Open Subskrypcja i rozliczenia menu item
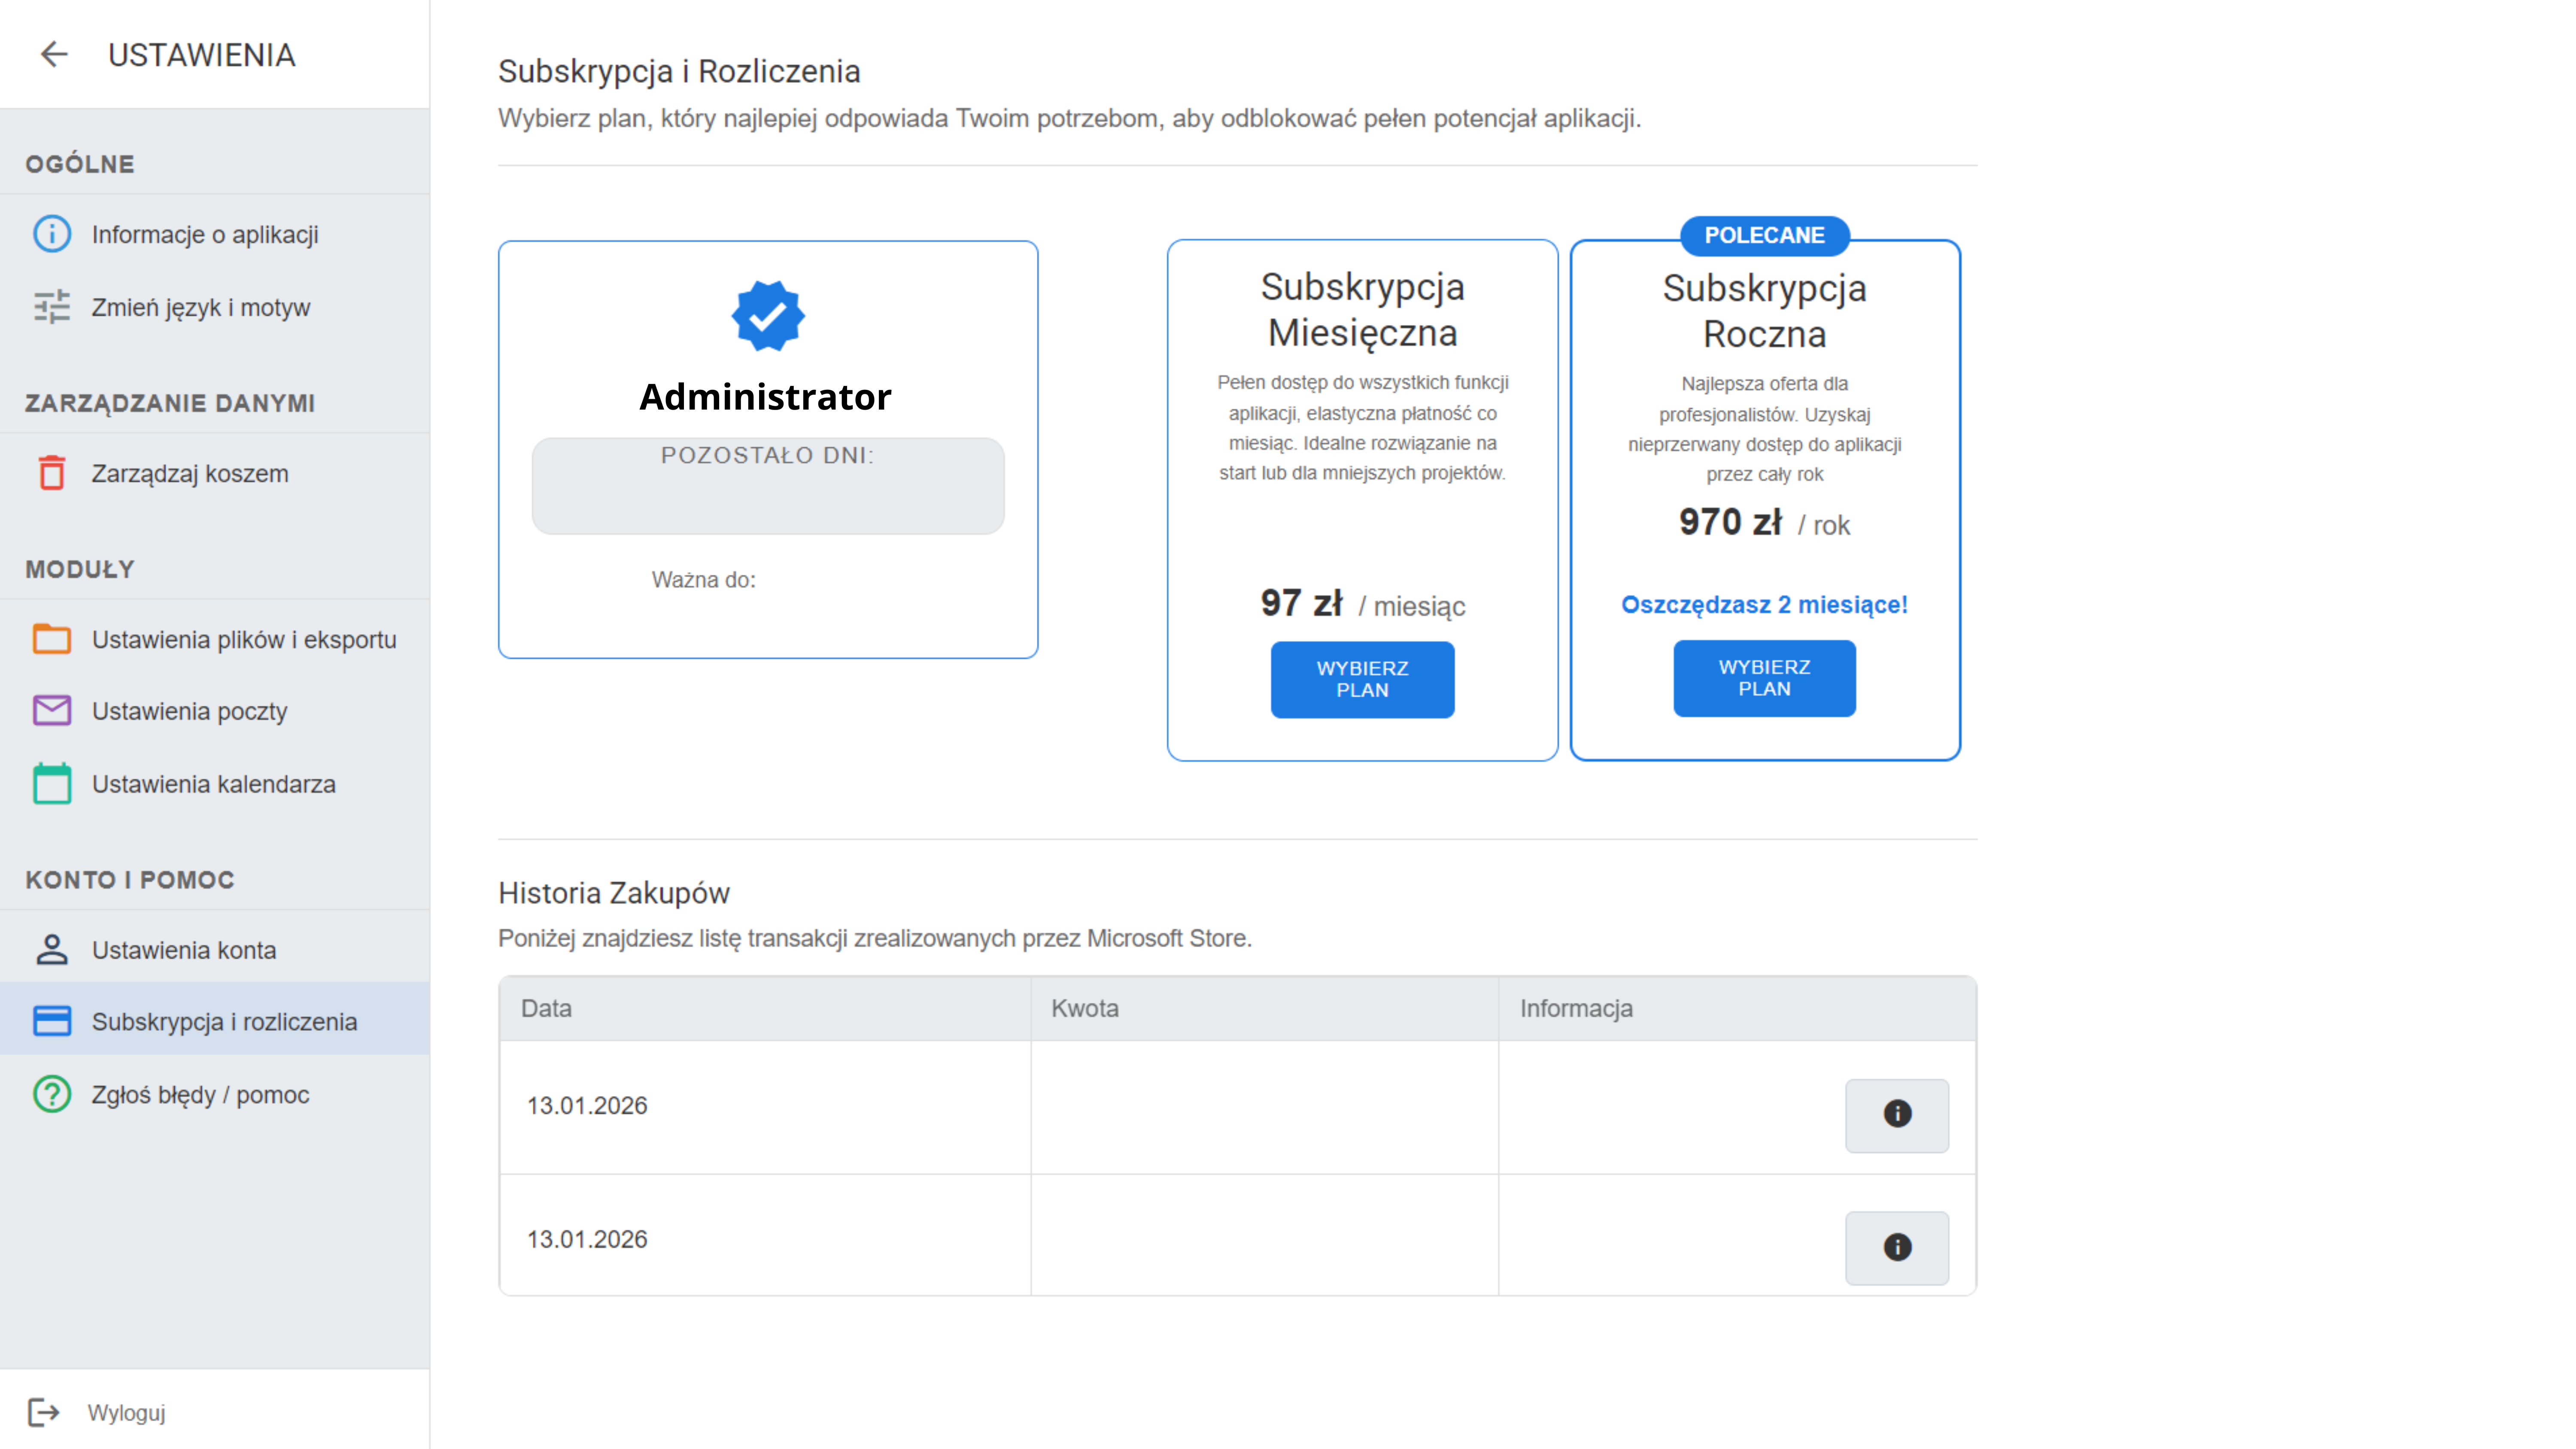The image size is (2576, 1449). click(224, 1021)
